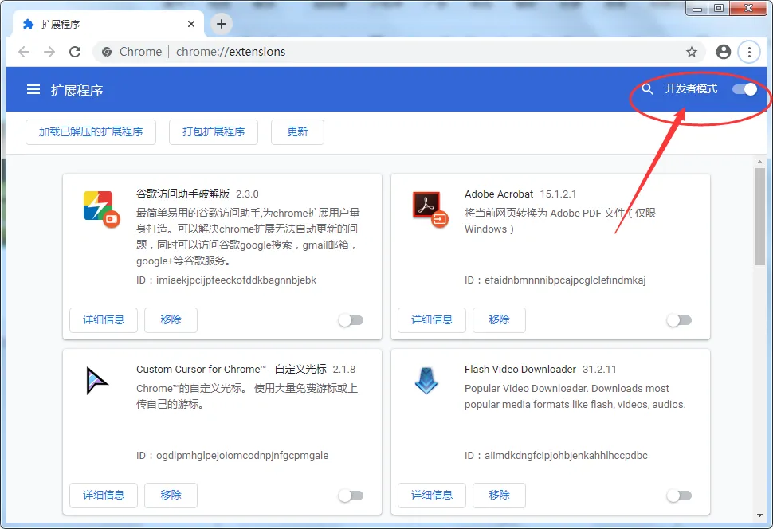The height and width of the screenshot is (529, 773).
Task: Click the ID text imiaekjpcijpfeeckofddkbagnnbjebk
Action: (x=236, y=280)
